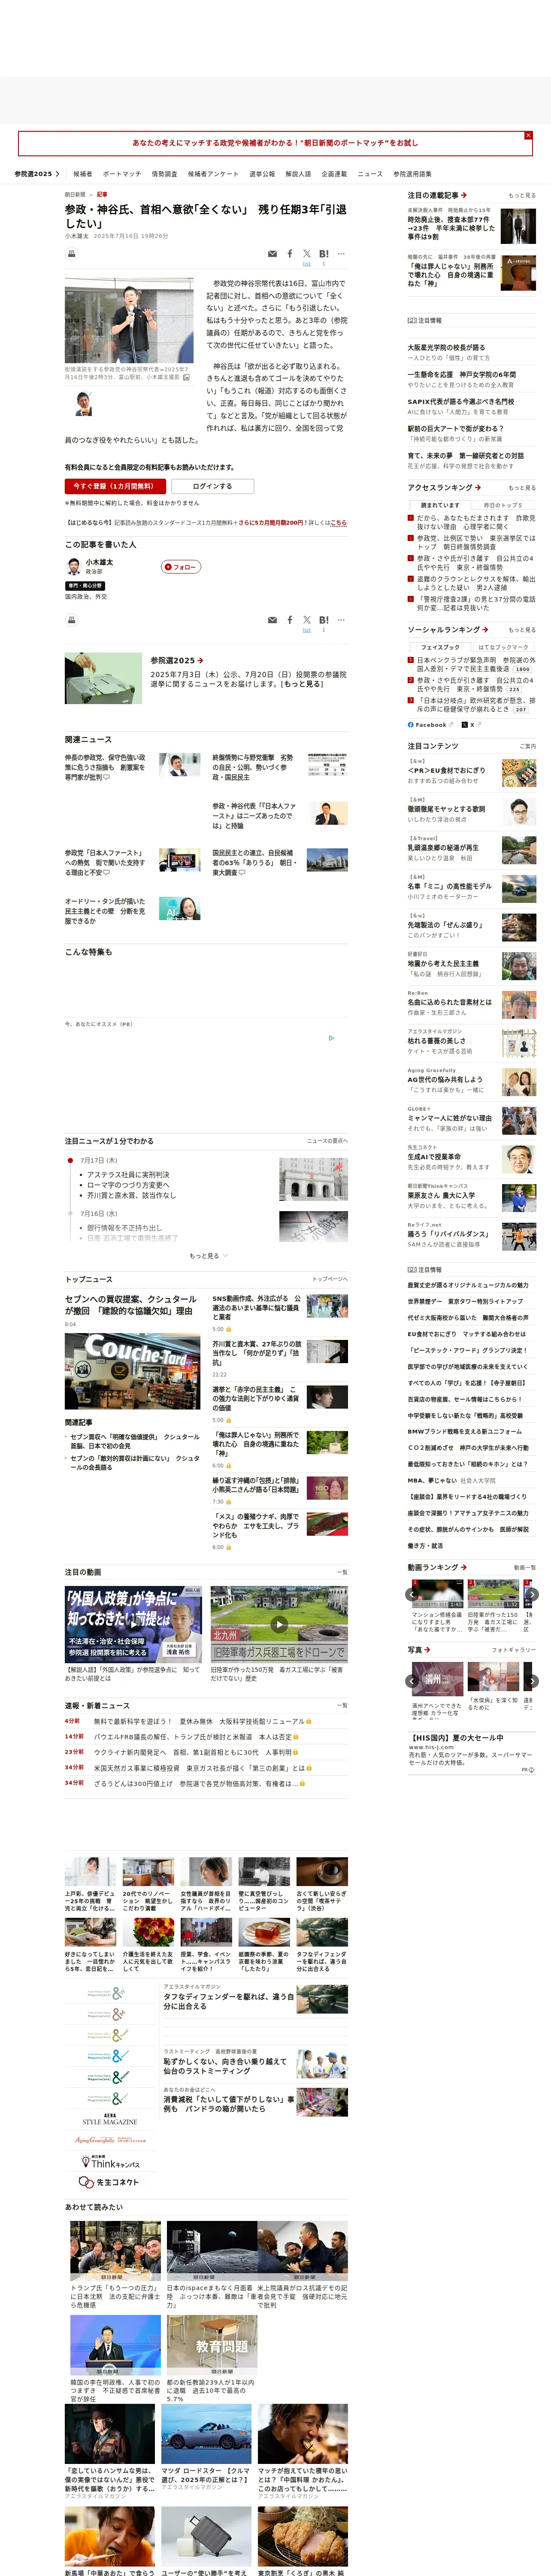The width and height of the screenshot is (551, 2576).
Task: Open the X link under social ranking
Action: point(471,725)
